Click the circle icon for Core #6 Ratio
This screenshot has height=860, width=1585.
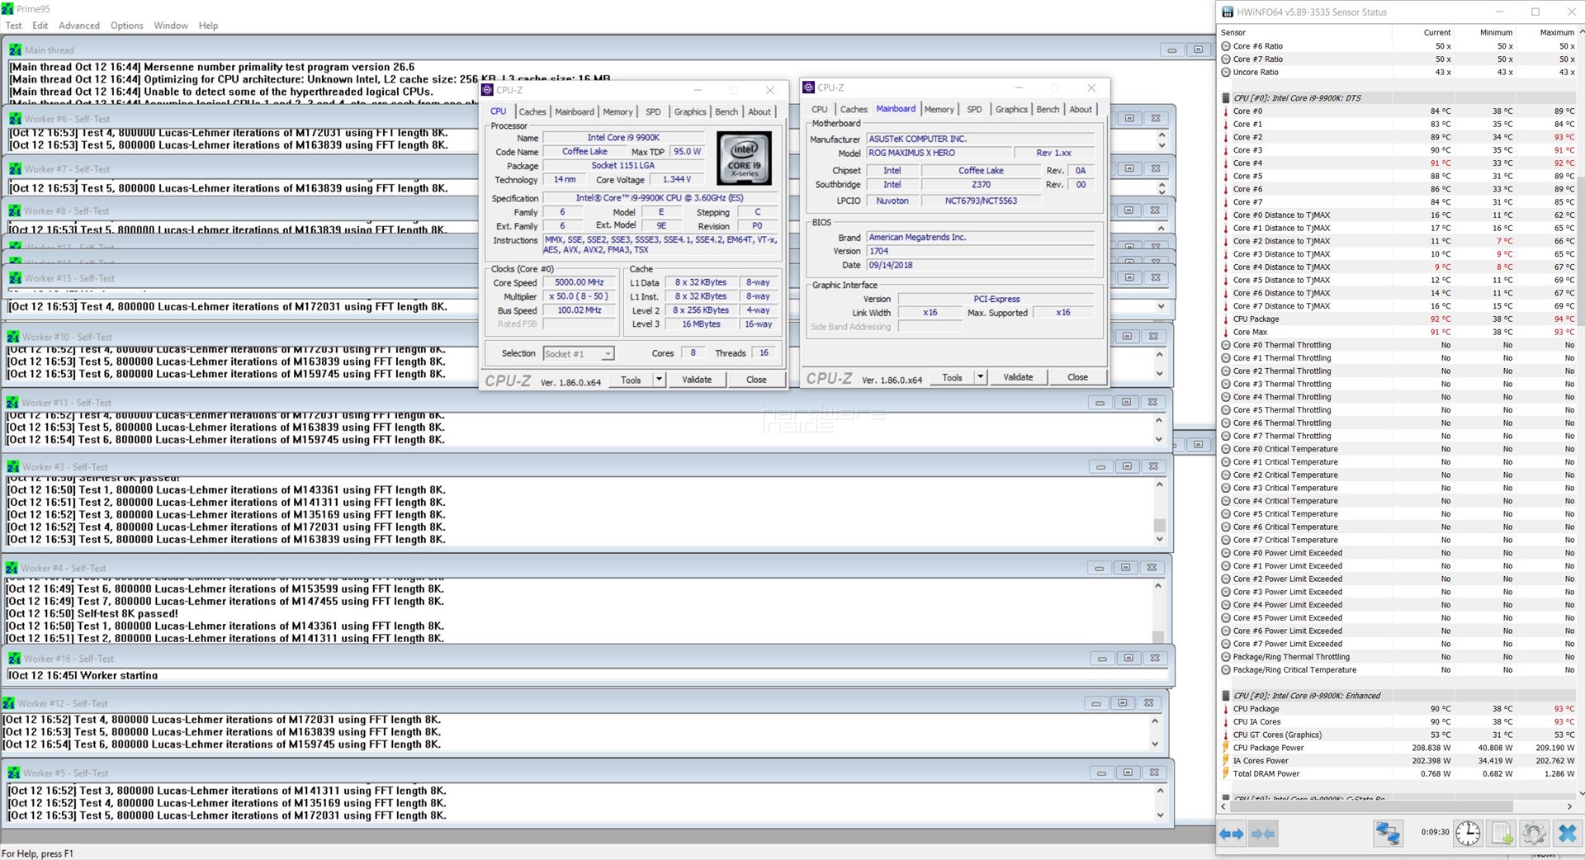point(1226,46)
